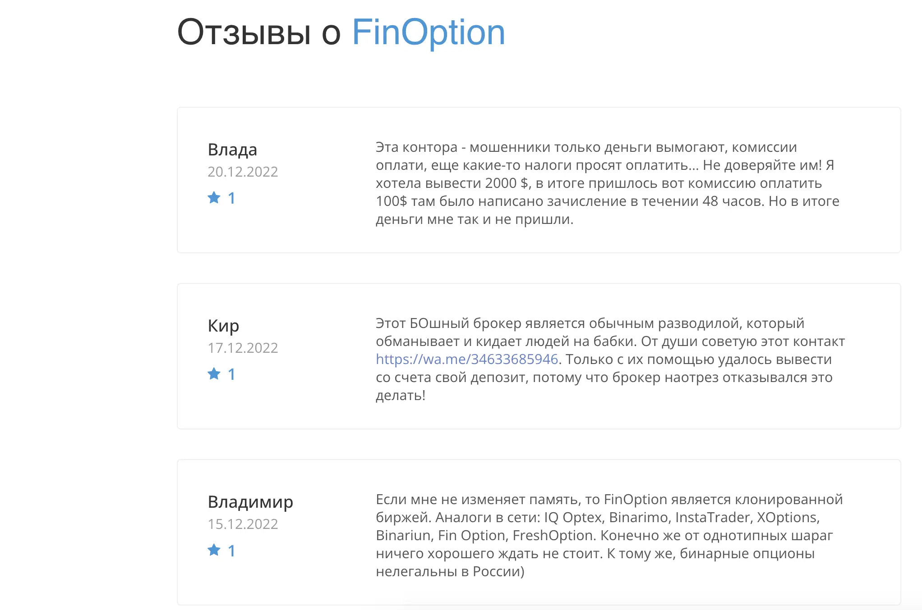Viewport: 922px width, 610px height.
Task: Click Влада's review text about мошенники
Action: [x=608, y=183]
